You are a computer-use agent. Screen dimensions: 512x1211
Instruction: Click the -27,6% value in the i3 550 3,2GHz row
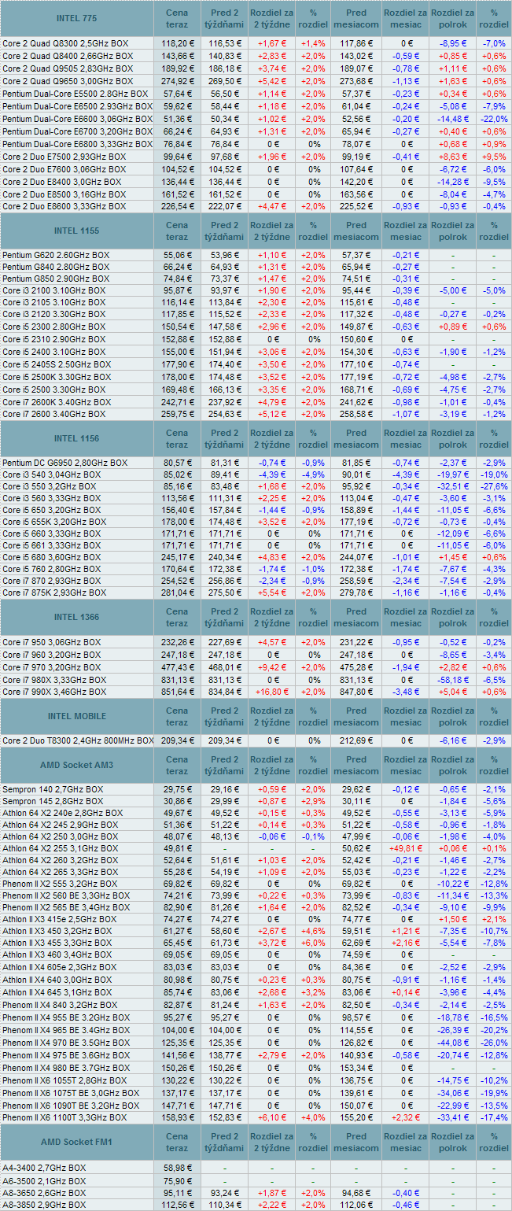pos(494,487)
